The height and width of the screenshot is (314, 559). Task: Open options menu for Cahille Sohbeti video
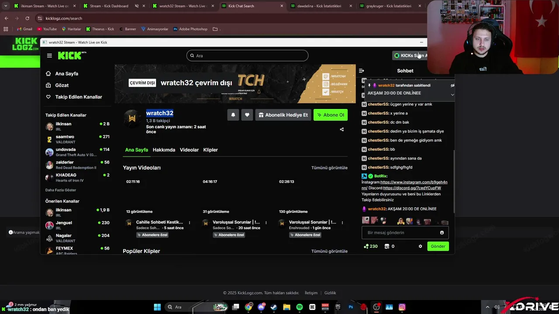(190, 222)
